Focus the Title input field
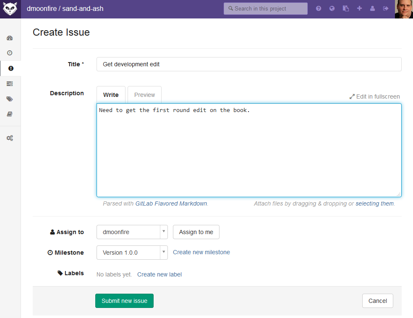Image resolution: width=413 pixels, height=318 pixels. tap(249, 64)
